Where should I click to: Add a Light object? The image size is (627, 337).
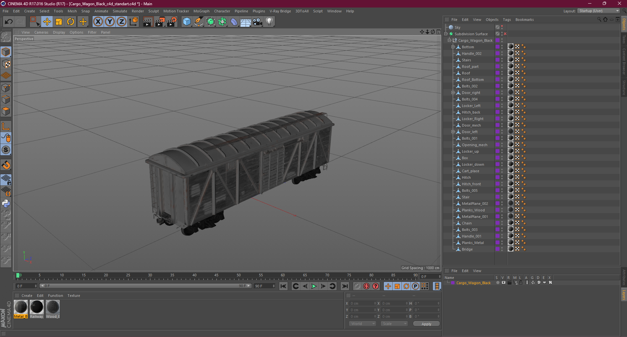click(x=269, y=22)
